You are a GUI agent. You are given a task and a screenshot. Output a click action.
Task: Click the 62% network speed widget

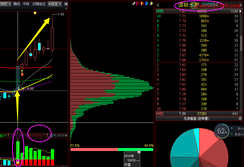point(222,131)
